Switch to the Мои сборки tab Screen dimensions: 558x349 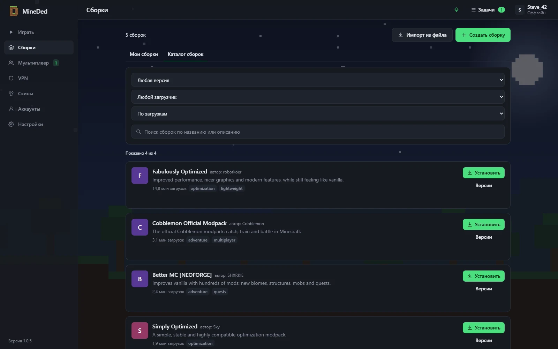coord(144,54)
